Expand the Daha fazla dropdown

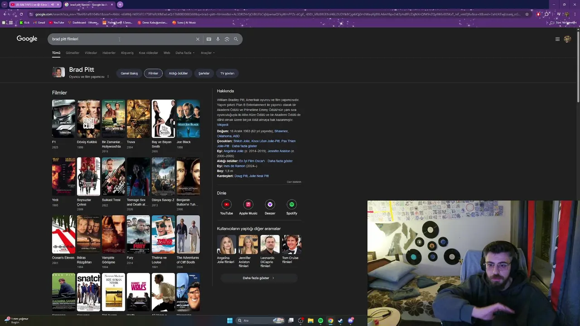pos(185,53)
